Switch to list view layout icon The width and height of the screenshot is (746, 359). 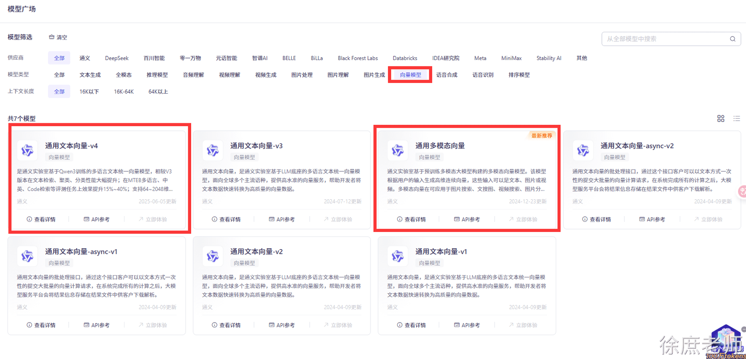point(737,119)
